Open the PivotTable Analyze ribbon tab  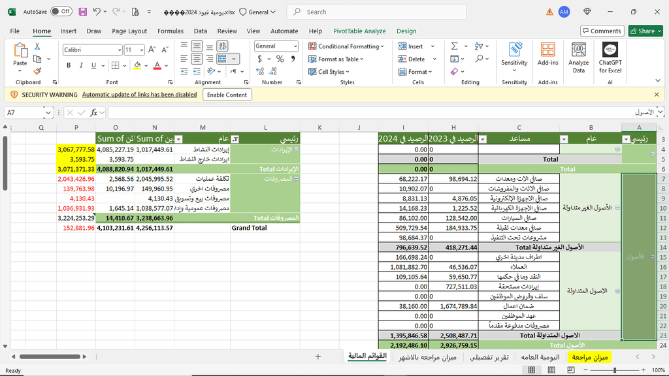(x=359, y=31)
